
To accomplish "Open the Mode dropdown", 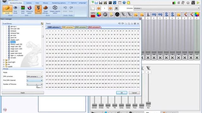I will [35, 73].
